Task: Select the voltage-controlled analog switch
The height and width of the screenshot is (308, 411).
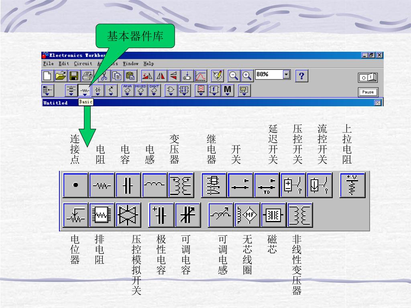Action: 128,215
